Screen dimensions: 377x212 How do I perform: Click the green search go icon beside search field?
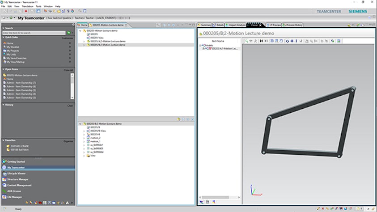click(69, 33)
